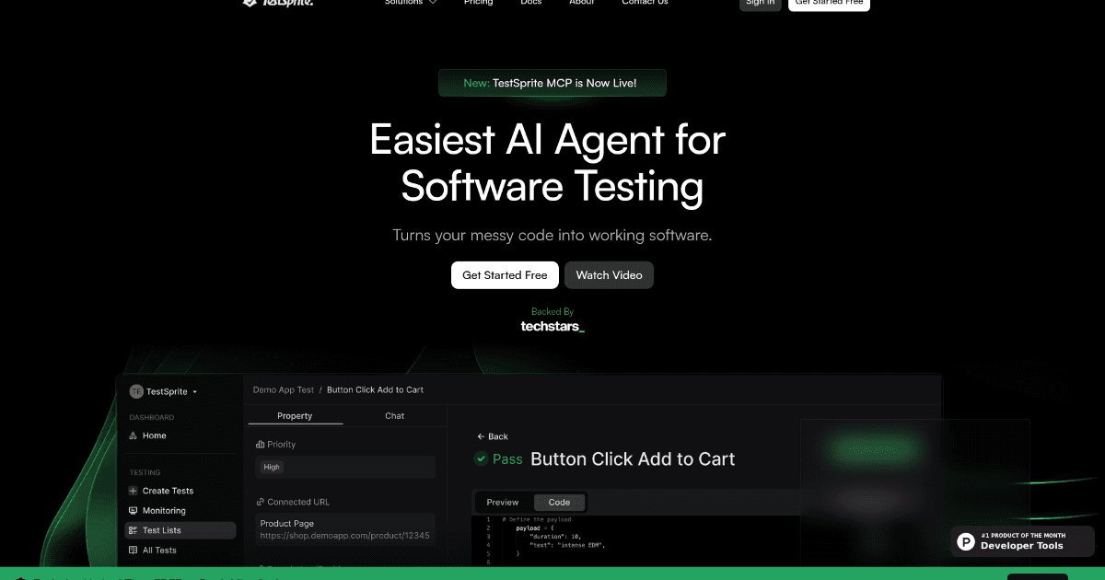Open the Pricing nav item

pos(478,2)
